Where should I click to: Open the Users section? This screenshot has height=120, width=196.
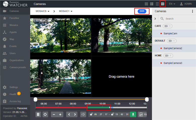[15, 53]
